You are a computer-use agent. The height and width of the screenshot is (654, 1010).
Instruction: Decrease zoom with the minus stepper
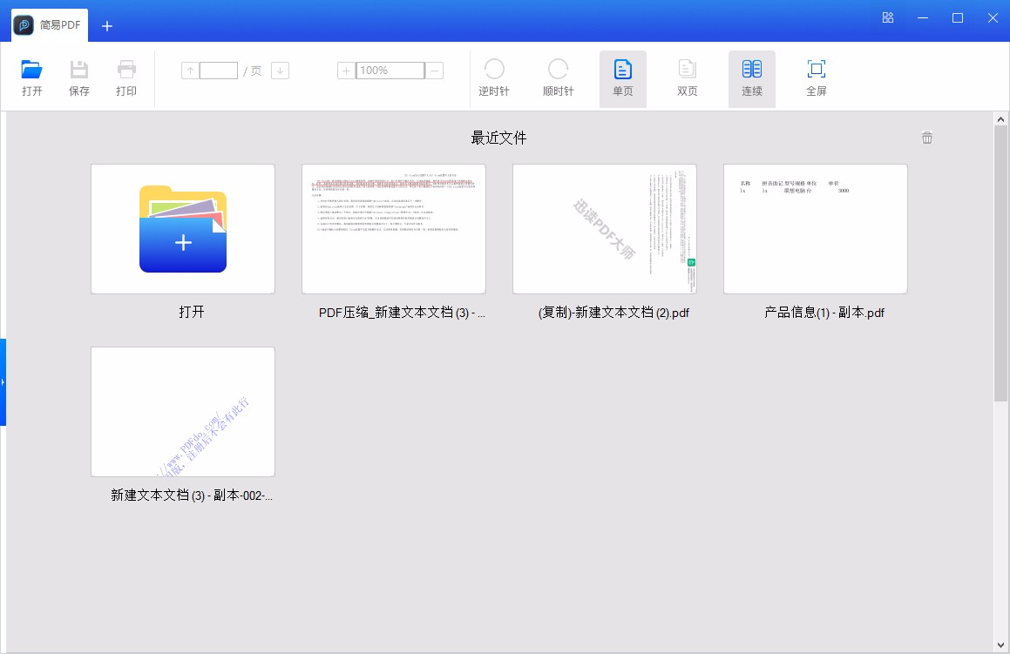click(x=432, y=70)
